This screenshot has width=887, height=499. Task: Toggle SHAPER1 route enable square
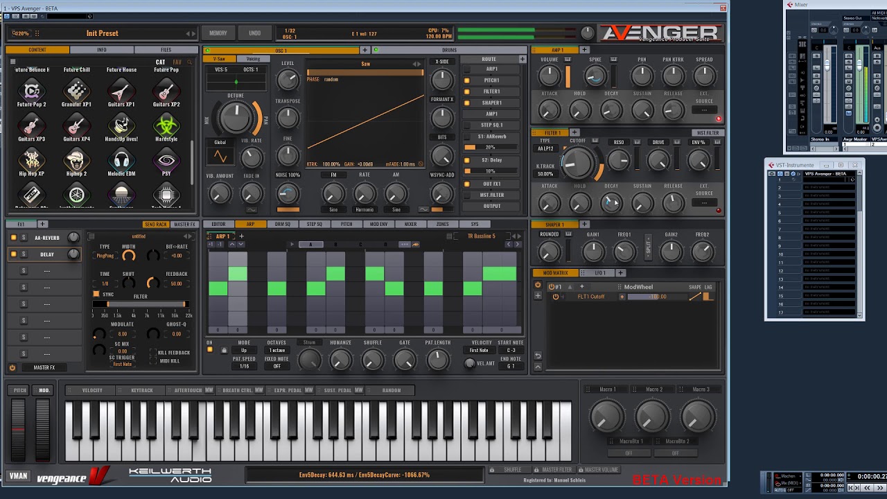[466, 103]
